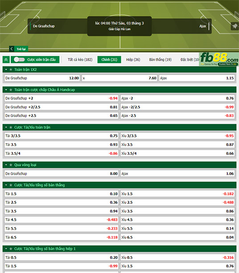Star the Tài/Xỉu tổng số bàn thắng market
The width and height of the screenshot is (239, 273).
coord(11,185)
